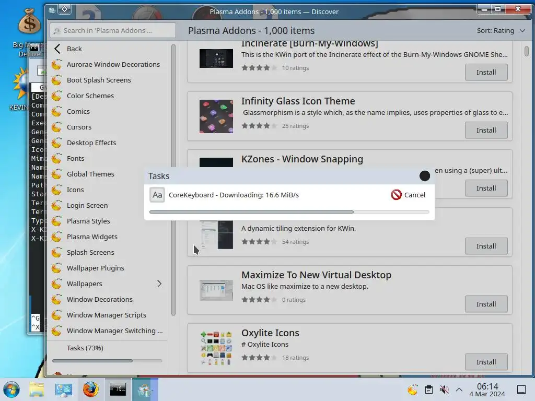Open Infinity Glass Icon Theme thumbnail
This screenshot has height=401, width=535.
(x=216, y=116)
